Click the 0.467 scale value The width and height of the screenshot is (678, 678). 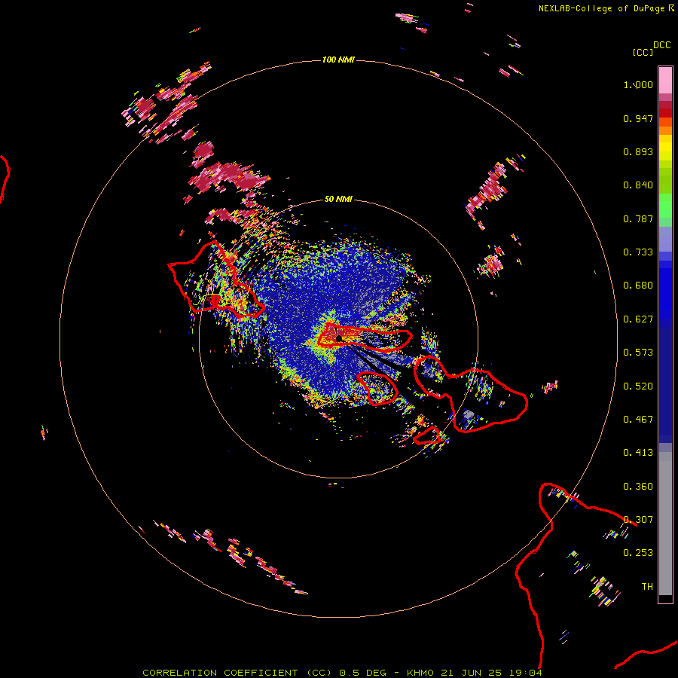638,420
